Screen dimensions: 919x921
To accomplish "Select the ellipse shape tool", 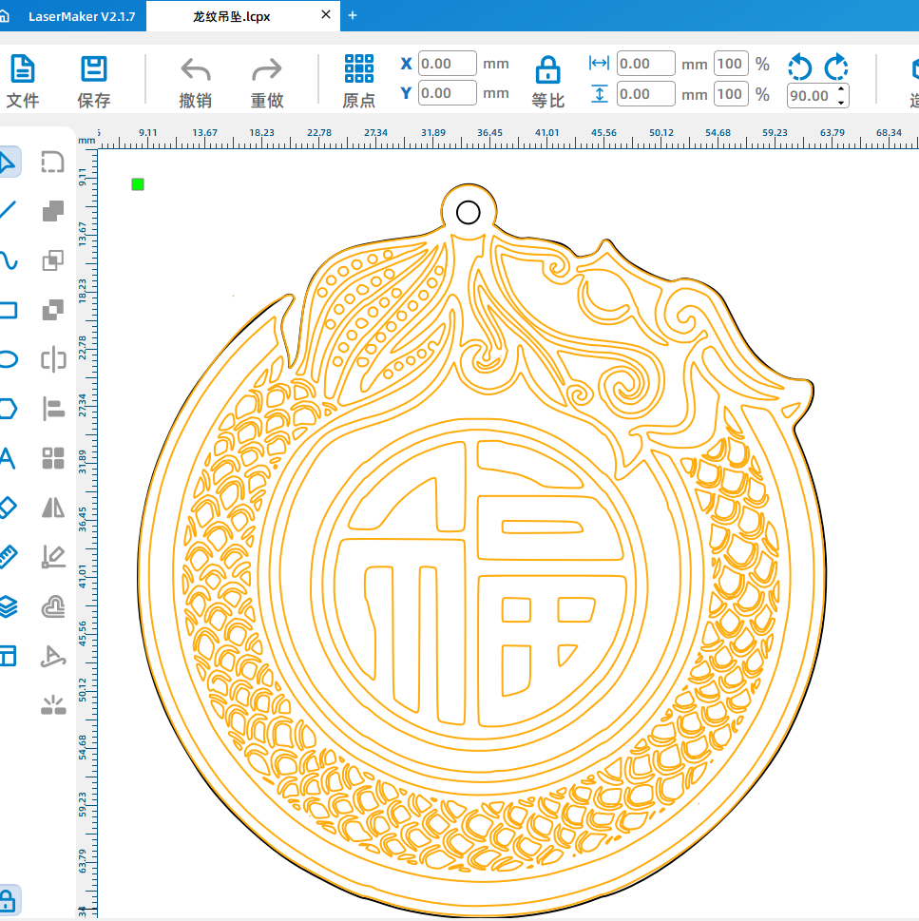I will [x=7, y=359].
